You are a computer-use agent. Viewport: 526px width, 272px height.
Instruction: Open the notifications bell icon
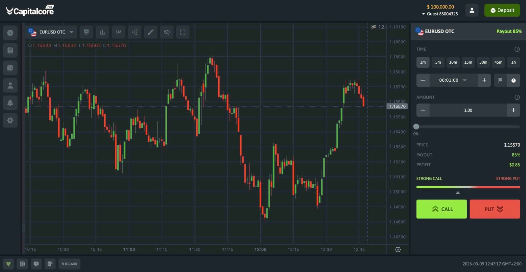10,103
